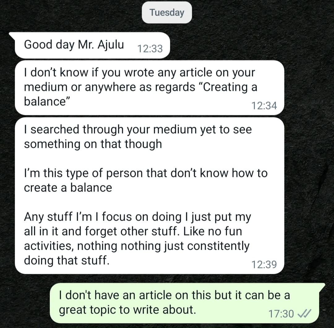Open the long message about balance
The height and width of the screenshot is (328, 334).
point(150,195)
